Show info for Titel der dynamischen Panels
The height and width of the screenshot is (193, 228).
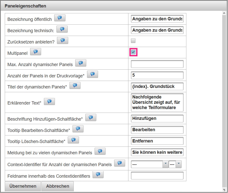point(75,85)
